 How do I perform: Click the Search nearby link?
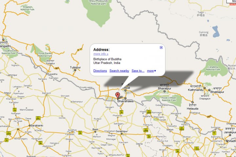pos(119,71)
